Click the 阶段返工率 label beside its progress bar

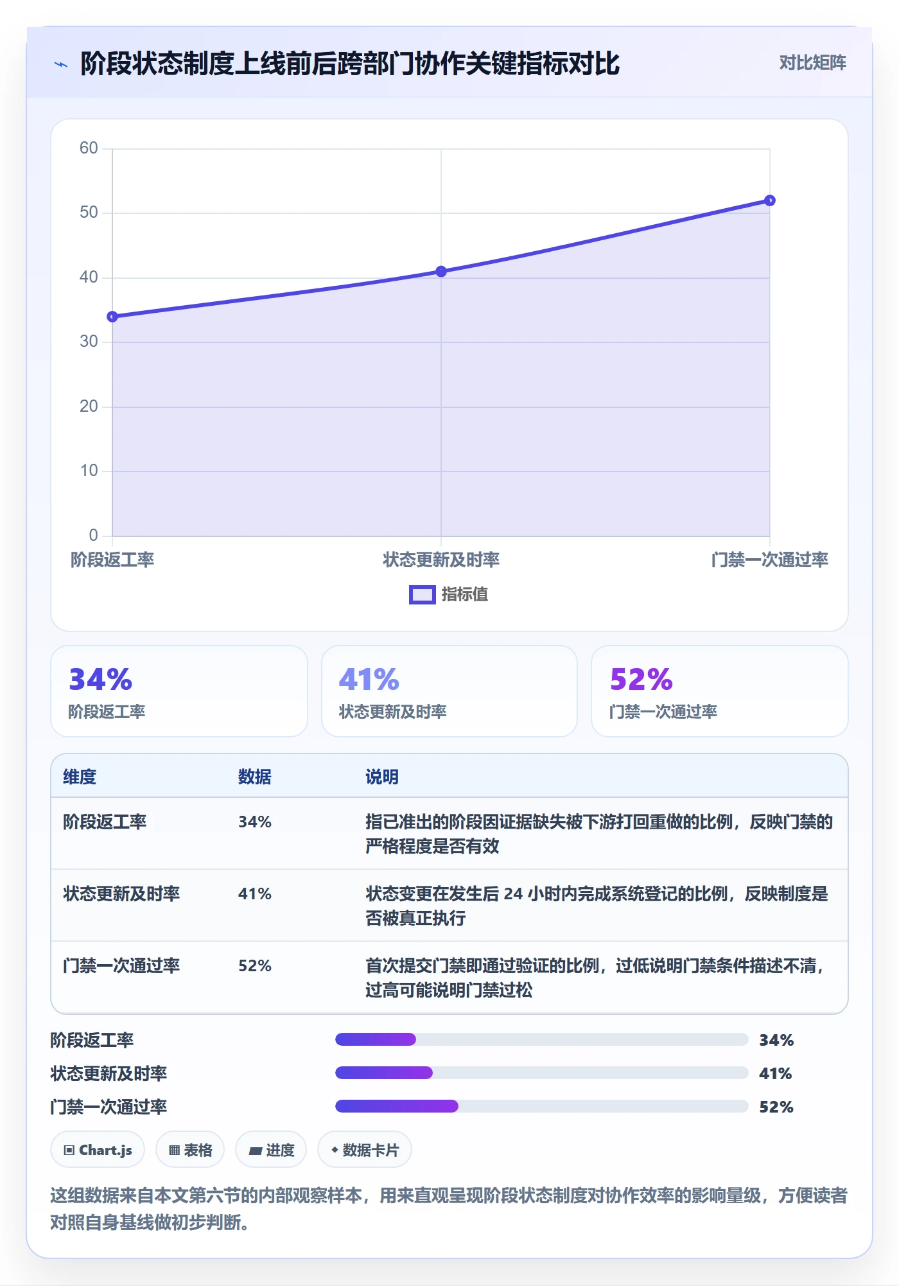tap(92, 1041)
